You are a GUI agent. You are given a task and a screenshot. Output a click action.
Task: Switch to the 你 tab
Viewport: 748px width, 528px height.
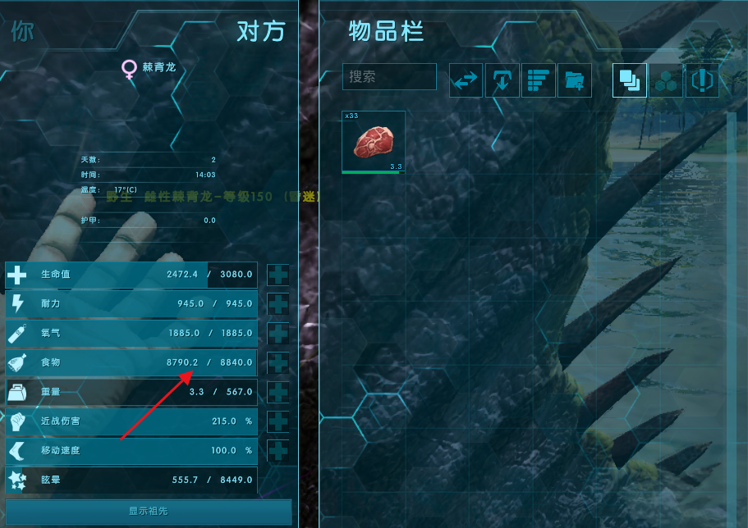tap(22, 31)
